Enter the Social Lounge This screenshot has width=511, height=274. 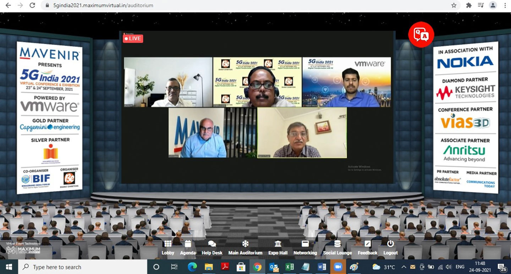tap(337, 248)
